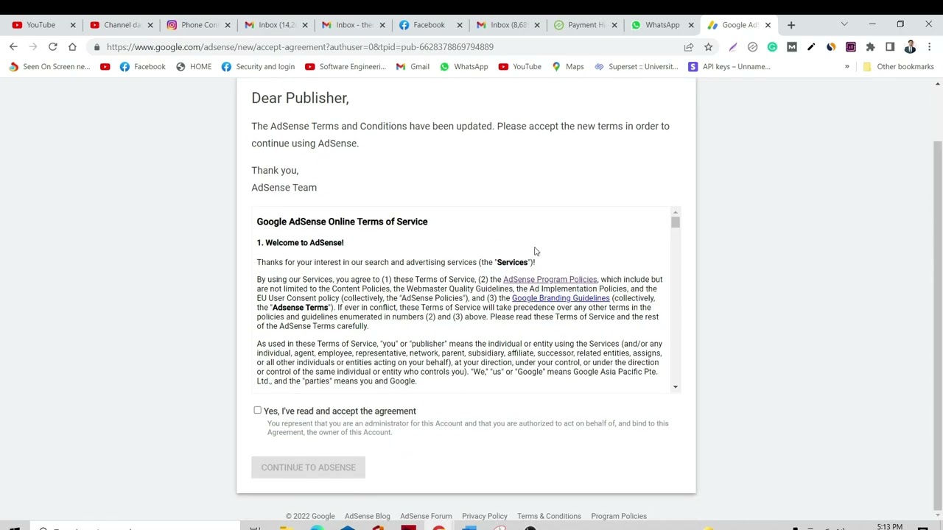Tick the 'Yes, I've read and accept' checkbox
Image resolution: width=943 pixels, height=530 pixels.
(257, 411)
